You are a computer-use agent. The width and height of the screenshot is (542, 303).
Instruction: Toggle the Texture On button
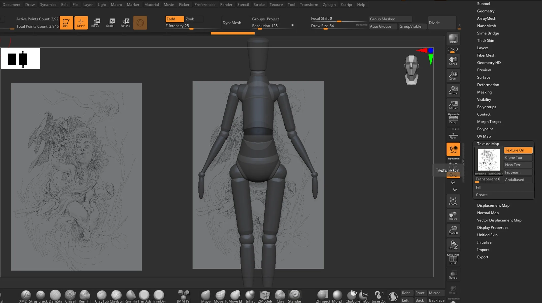[x=518, y=150]
